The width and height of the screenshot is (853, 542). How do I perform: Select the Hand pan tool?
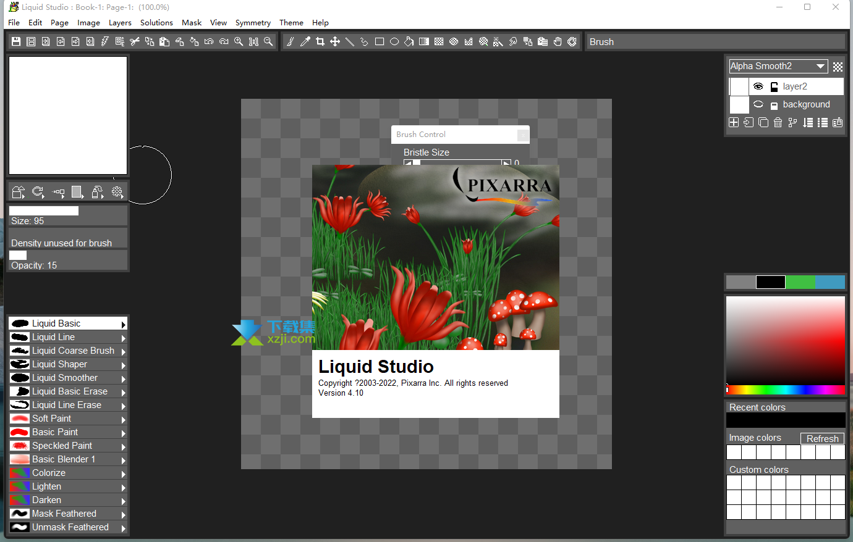point(558,41)
